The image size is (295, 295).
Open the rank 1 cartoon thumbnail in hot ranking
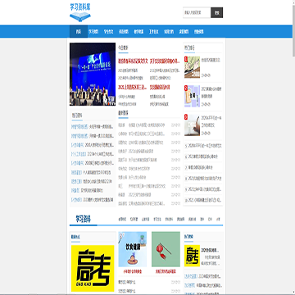[192, 67]
